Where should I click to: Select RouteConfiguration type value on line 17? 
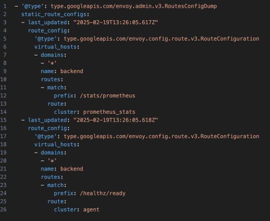pyautogui.click(x=161, y=137)
